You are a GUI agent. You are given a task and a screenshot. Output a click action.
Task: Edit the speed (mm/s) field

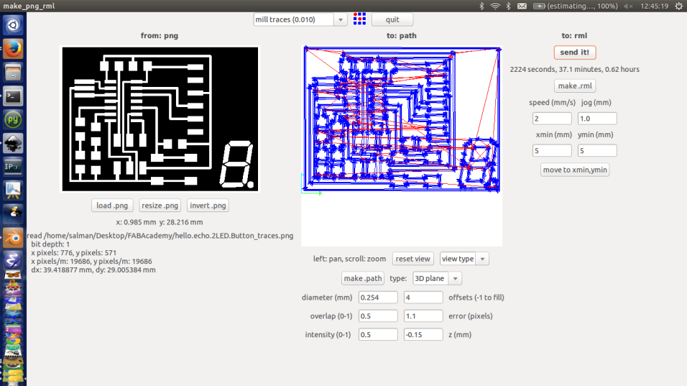552,119
